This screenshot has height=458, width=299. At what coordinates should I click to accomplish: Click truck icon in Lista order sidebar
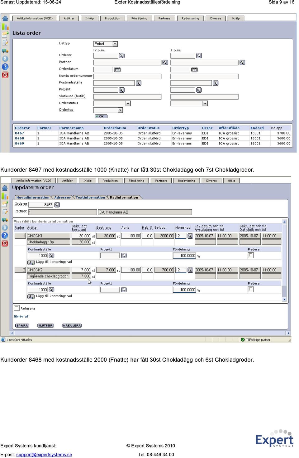pyautogui.click(x=5, y=51)
